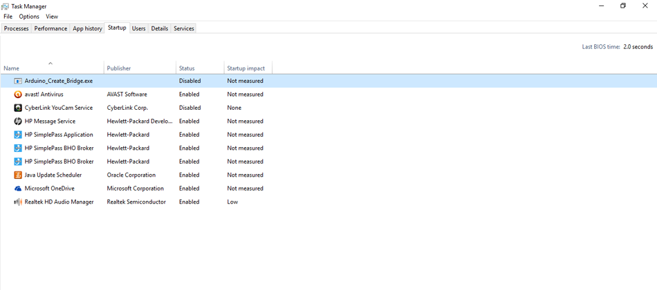Click the HP SimplePass Application icon
657x290 pixels.
click(17, 135)
